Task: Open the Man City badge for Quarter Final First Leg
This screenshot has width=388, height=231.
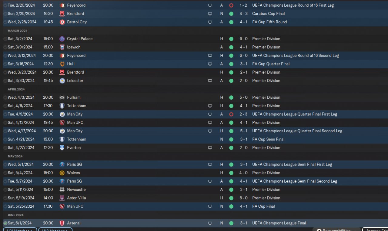Action: point(62,114)
